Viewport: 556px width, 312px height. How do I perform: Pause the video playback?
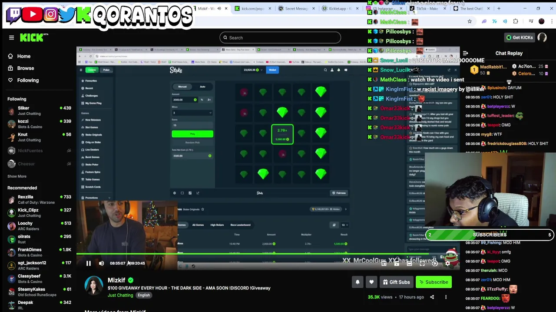coord(88,263)
